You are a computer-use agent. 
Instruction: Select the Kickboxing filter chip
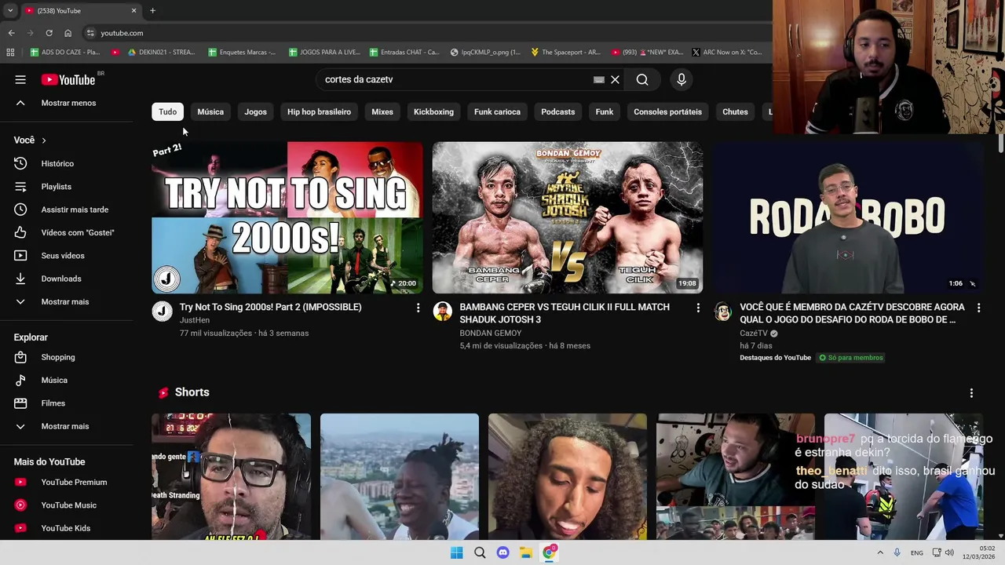tap(433, 111)
